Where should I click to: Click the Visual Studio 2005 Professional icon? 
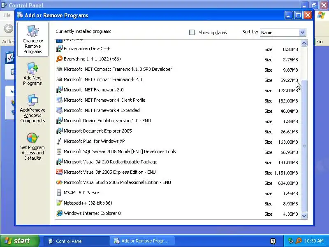pos(59,182)
